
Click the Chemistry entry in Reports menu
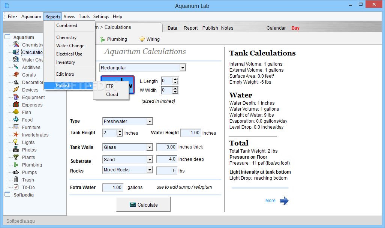coord(66,37)
